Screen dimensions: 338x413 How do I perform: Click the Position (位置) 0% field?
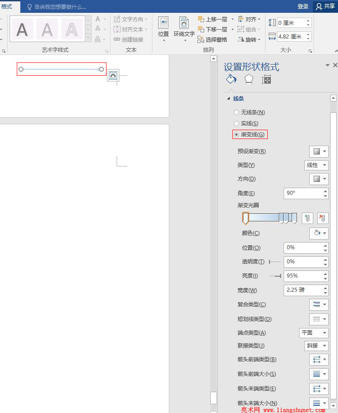coord(303,247)
